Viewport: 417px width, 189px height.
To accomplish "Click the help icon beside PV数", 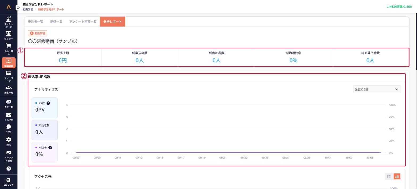I will coord(48,103).
